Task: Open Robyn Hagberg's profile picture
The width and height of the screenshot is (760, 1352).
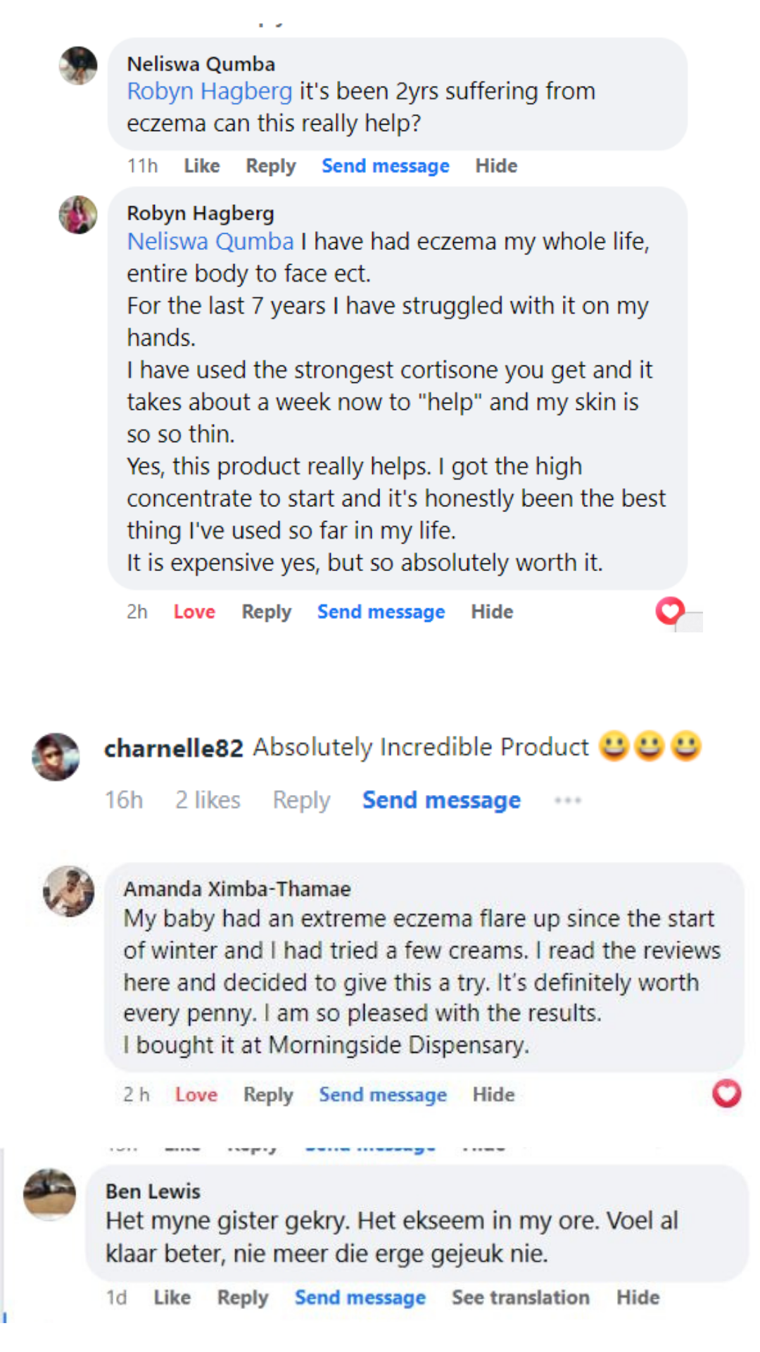Action: (x=78, y=215)
